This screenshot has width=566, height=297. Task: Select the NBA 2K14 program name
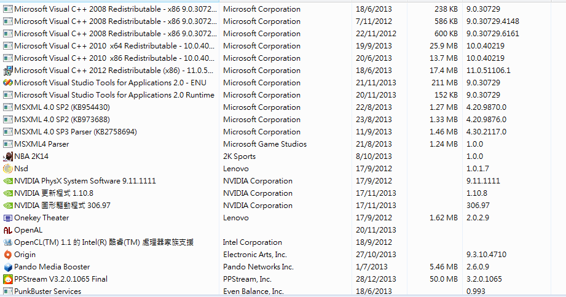[x=31, y=156]
